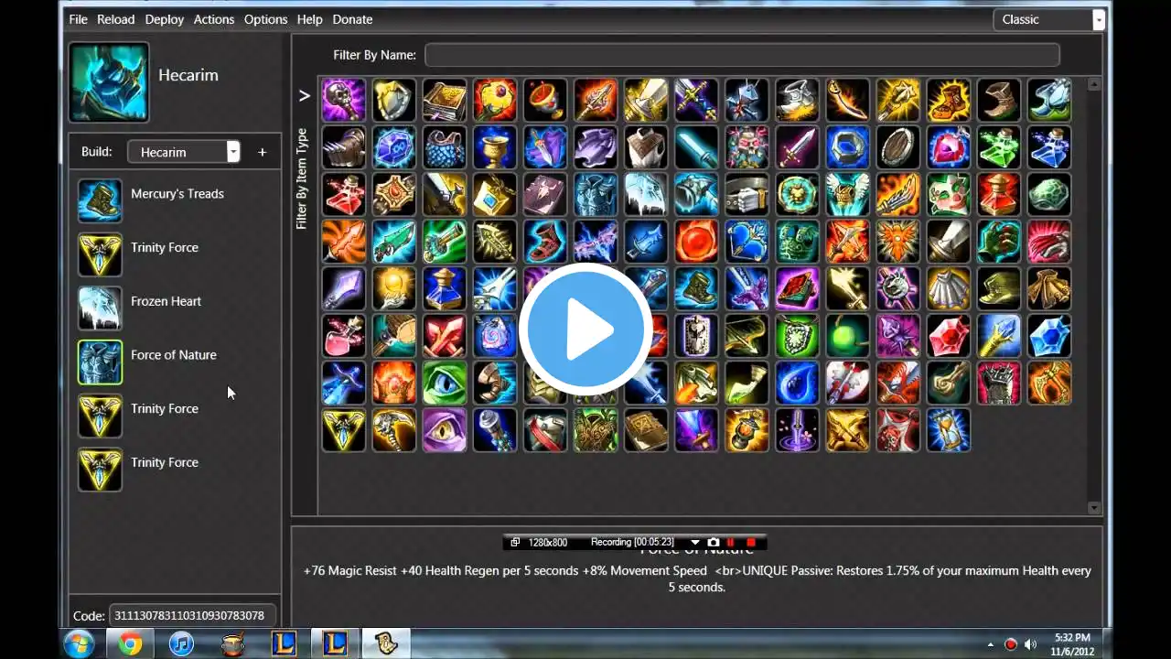The image size is (1171, 659).
Task: Select Frozen Heart in the build list
Action: (174, 308)
